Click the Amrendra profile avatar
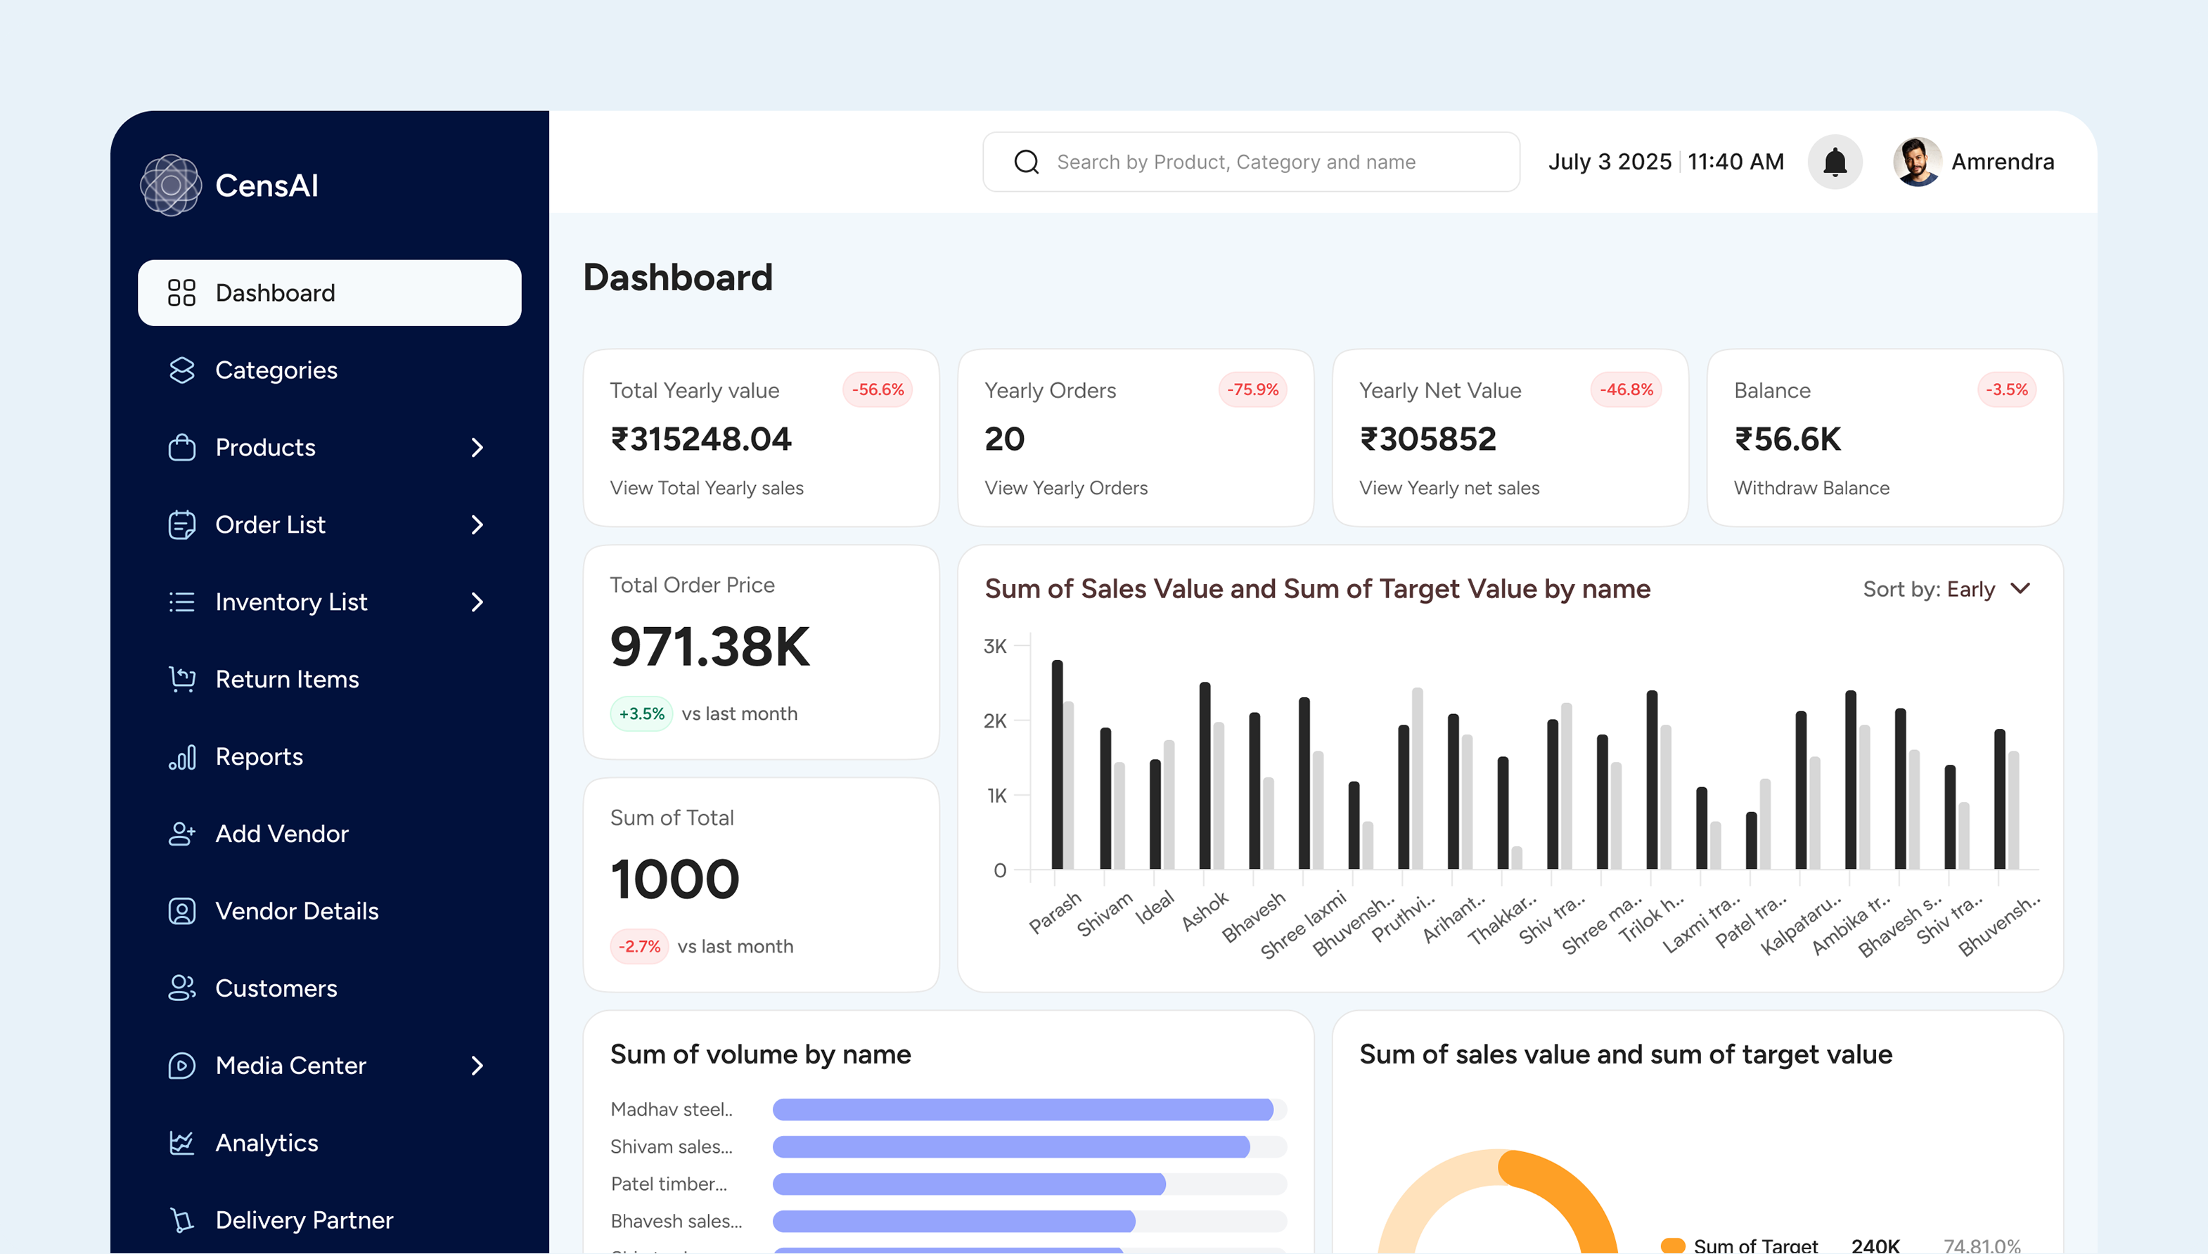Image resolution: width=2208 pixels, height=1254 pixels. [x=1916, y=162]
